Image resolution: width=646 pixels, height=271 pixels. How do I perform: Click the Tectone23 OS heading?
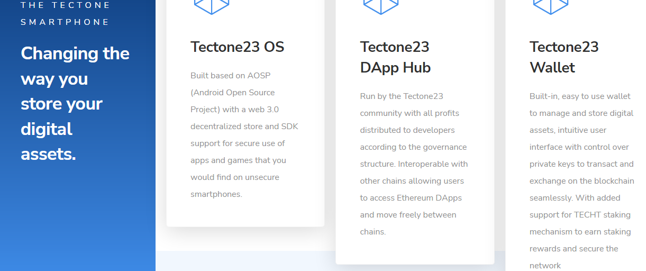[238, 47]
